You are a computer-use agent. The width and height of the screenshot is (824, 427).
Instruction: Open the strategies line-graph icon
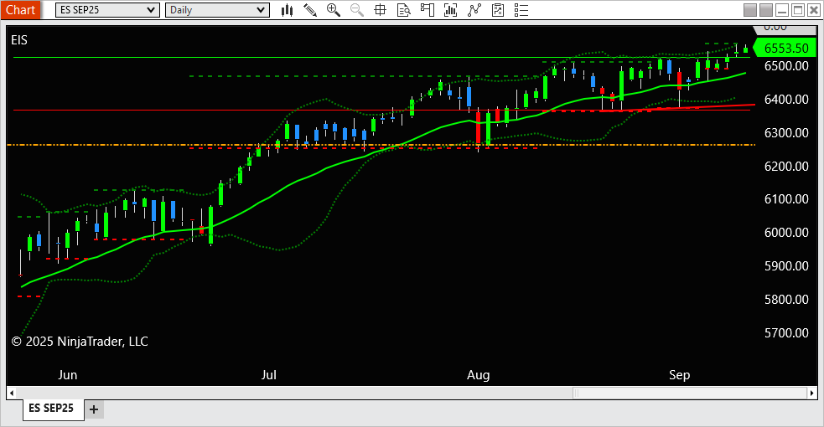[x=474, y=10]
